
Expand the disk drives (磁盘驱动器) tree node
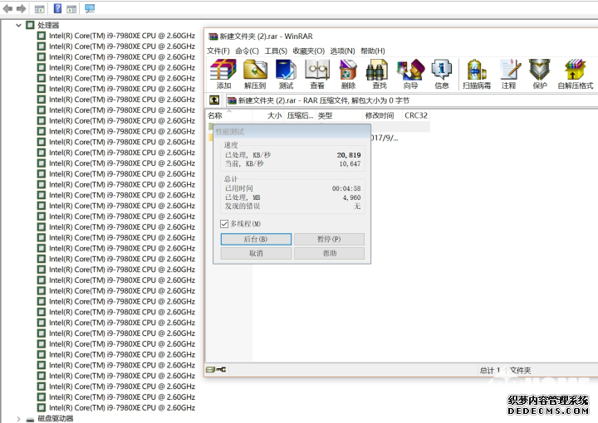coord(18,419)
